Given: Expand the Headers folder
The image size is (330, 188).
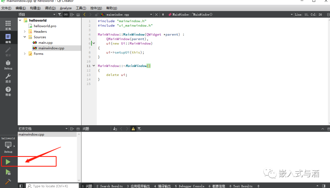Looking at the screenshot, I should click(x=25, y=32).
